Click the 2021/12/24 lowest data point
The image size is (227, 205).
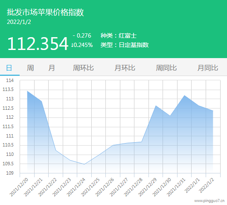[x=84, y=164]
